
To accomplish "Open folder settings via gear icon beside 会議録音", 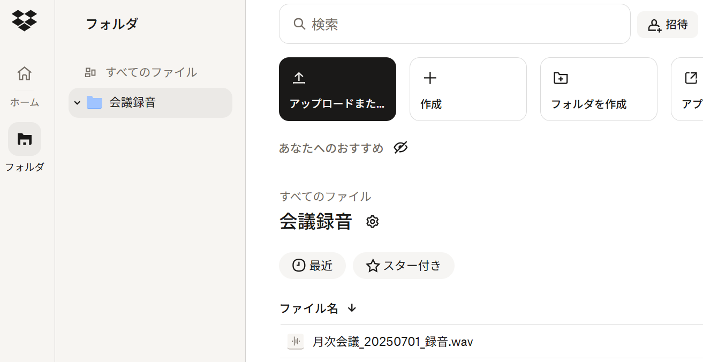I will 372,221.
